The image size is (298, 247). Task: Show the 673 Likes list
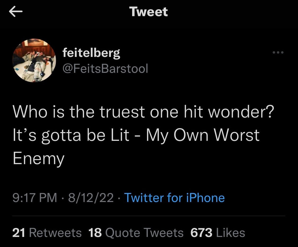coord(218,233)
